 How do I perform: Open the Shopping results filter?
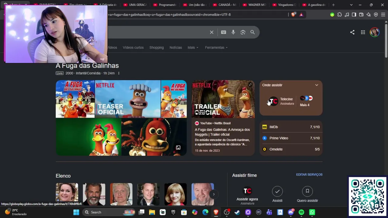click(x=156, y=48)
